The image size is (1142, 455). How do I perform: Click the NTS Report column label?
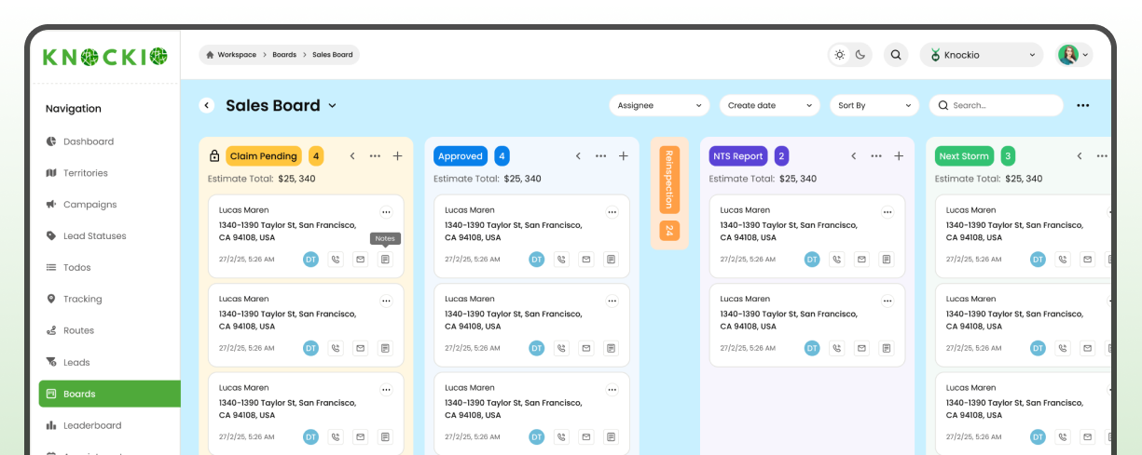(738, 156)
